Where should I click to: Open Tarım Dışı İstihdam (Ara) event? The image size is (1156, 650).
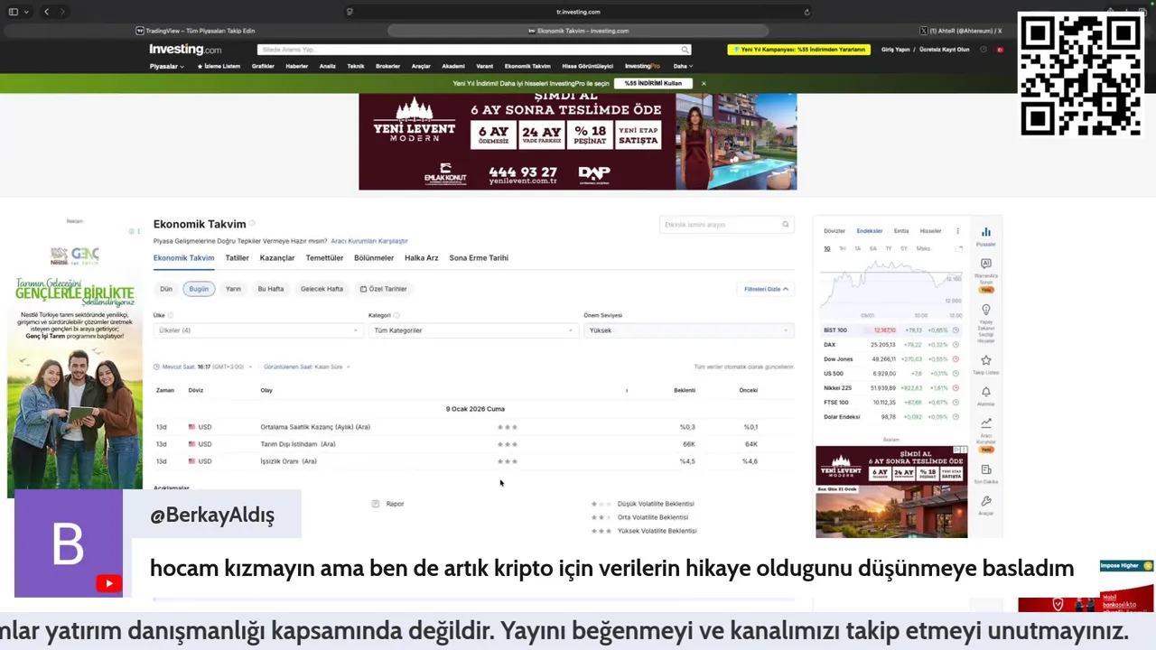(x=298, y=444)
